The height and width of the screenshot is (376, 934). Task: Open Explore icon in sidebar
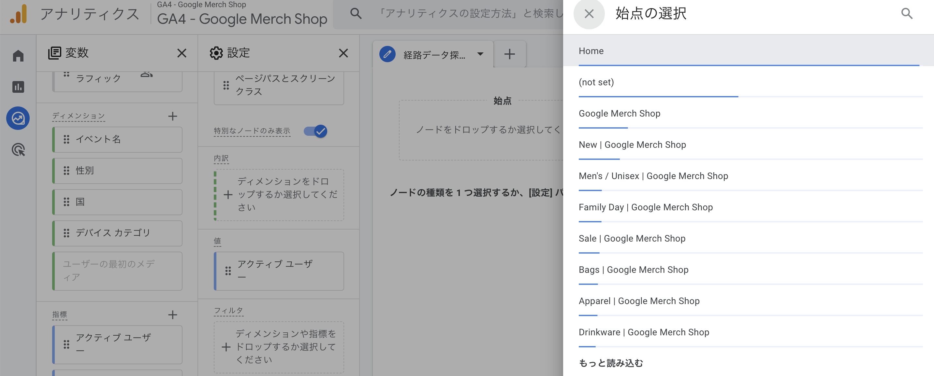point(18,118)
